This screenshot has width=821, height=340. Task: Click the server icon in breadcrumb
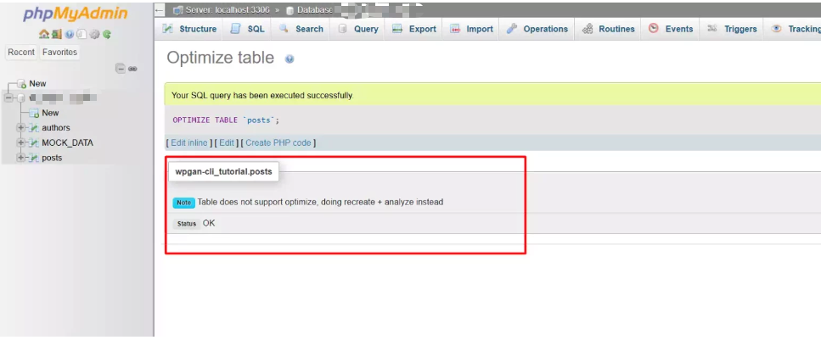[177, 10]
